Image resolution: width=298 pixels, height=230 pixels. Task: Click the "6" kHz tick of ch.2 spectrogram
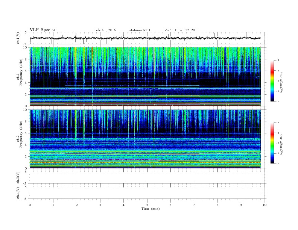tap(26, 133)
